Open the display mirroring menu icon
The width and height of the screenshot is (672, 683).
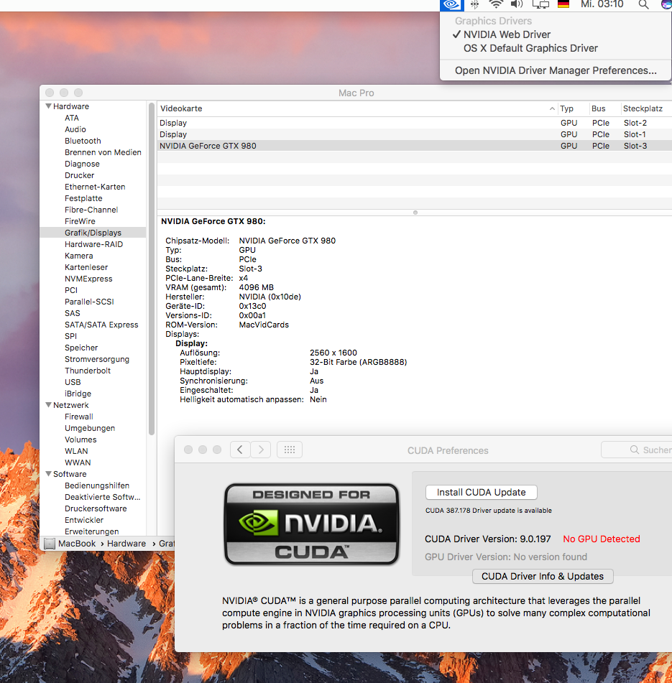540,5
